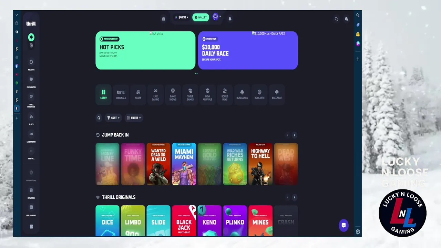
Task: Open the $40.93 balance dropdown
Action: 182,17
